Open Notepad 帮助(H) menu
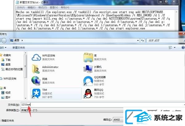185x126 pixels. point(65,7)
